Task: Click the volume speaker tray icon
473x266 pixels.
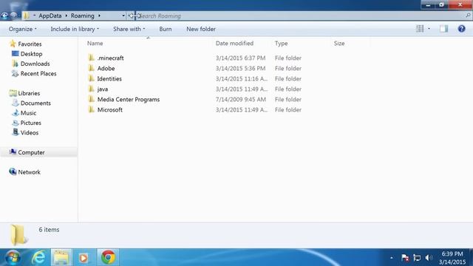Action: [x=429, y=258]
